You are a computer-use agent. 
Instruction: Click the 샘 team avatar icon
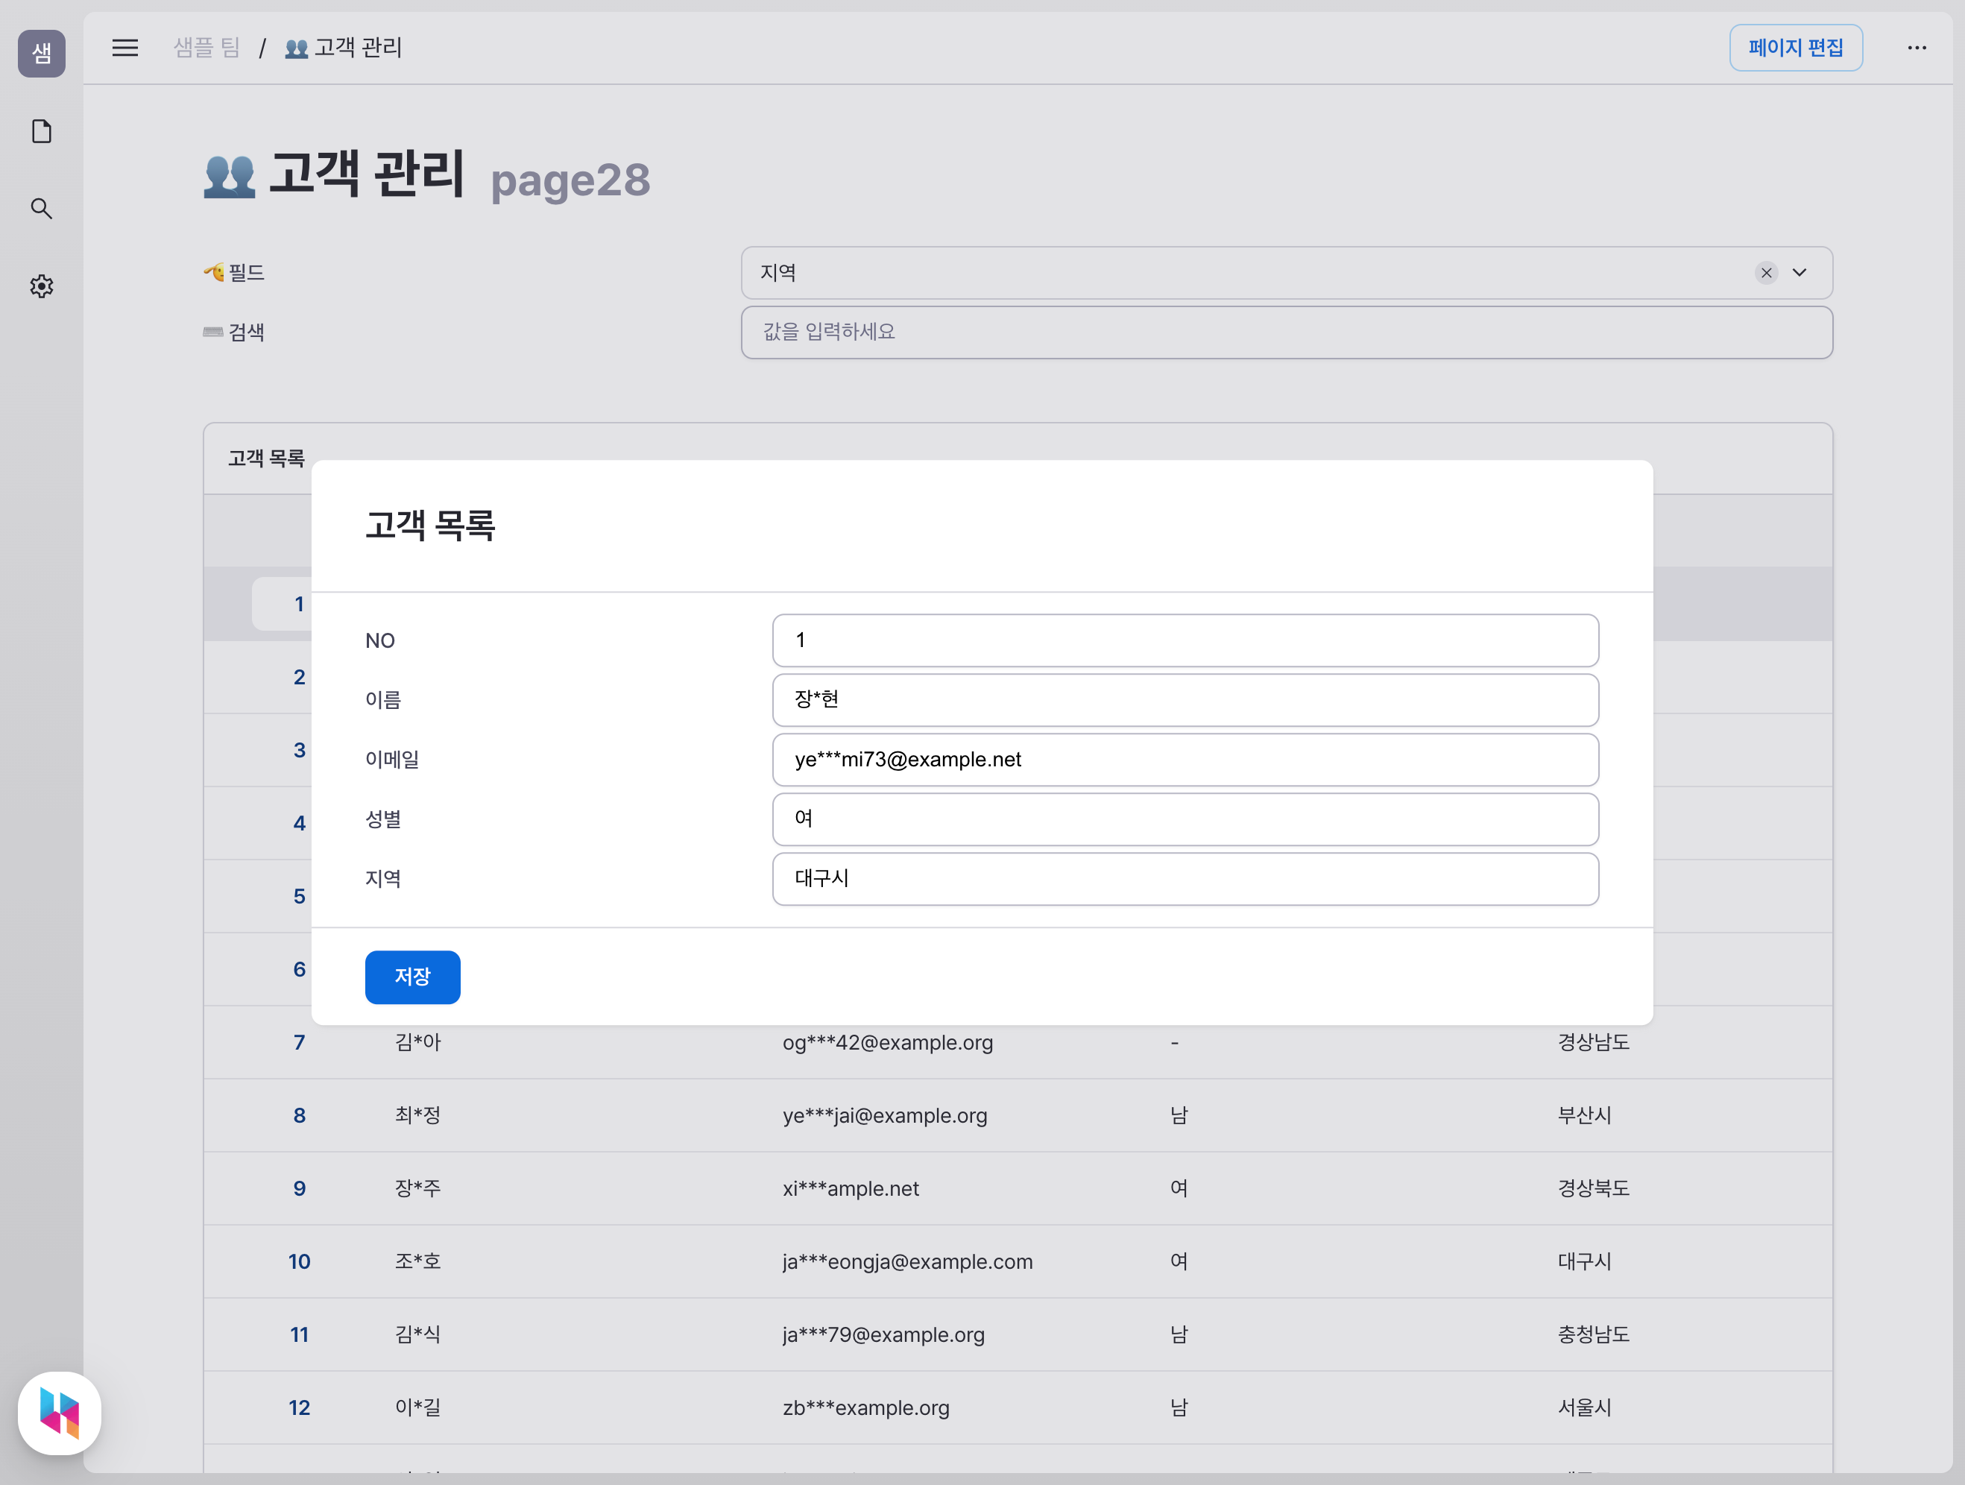click(x=42, y=53)
